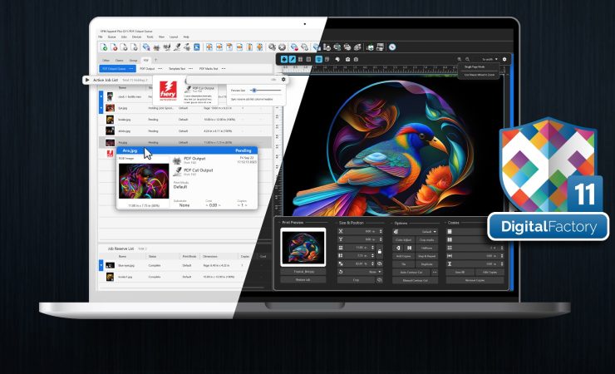Screen dimensions: 615x374
Task: Click the zoom in magnifier in preview toolbar
Action: pos(460,59)
